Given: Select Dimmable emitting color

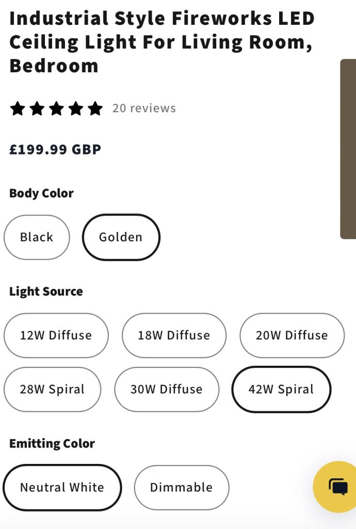Looking at the screenshot, I should (x=181, y=487).
